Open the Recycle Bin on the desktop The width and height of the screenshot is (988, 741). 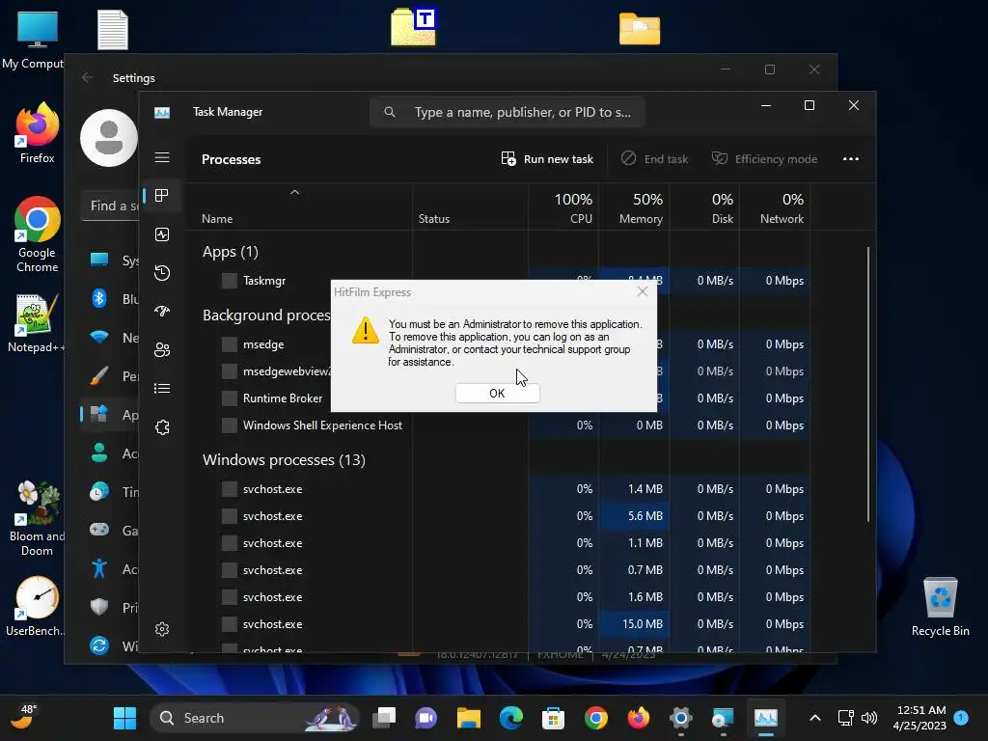click(940, 607)
